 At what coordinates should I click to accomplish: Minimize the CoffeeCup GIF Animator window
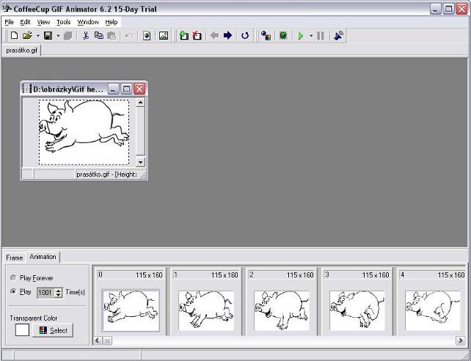pos(436,9)
